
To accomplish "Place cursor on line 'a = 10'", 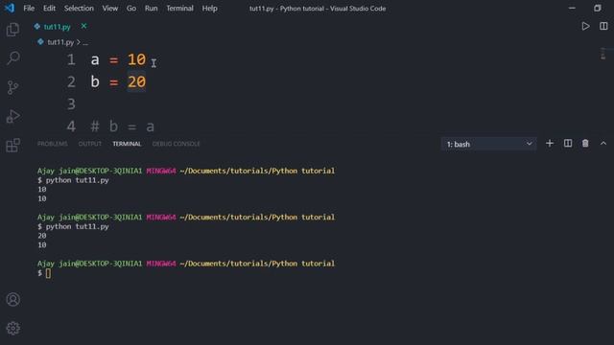I will pyautogui.click(x=118, y=59).
